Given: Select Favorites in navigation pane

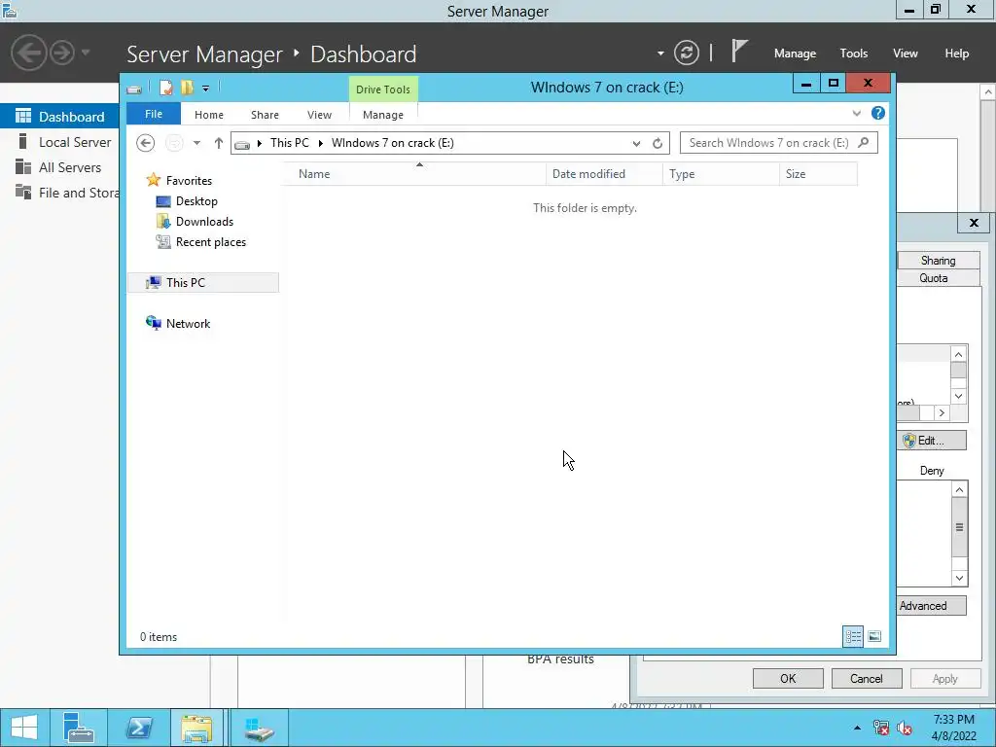Looking at the screenshot, I should [x=189, y=180].
